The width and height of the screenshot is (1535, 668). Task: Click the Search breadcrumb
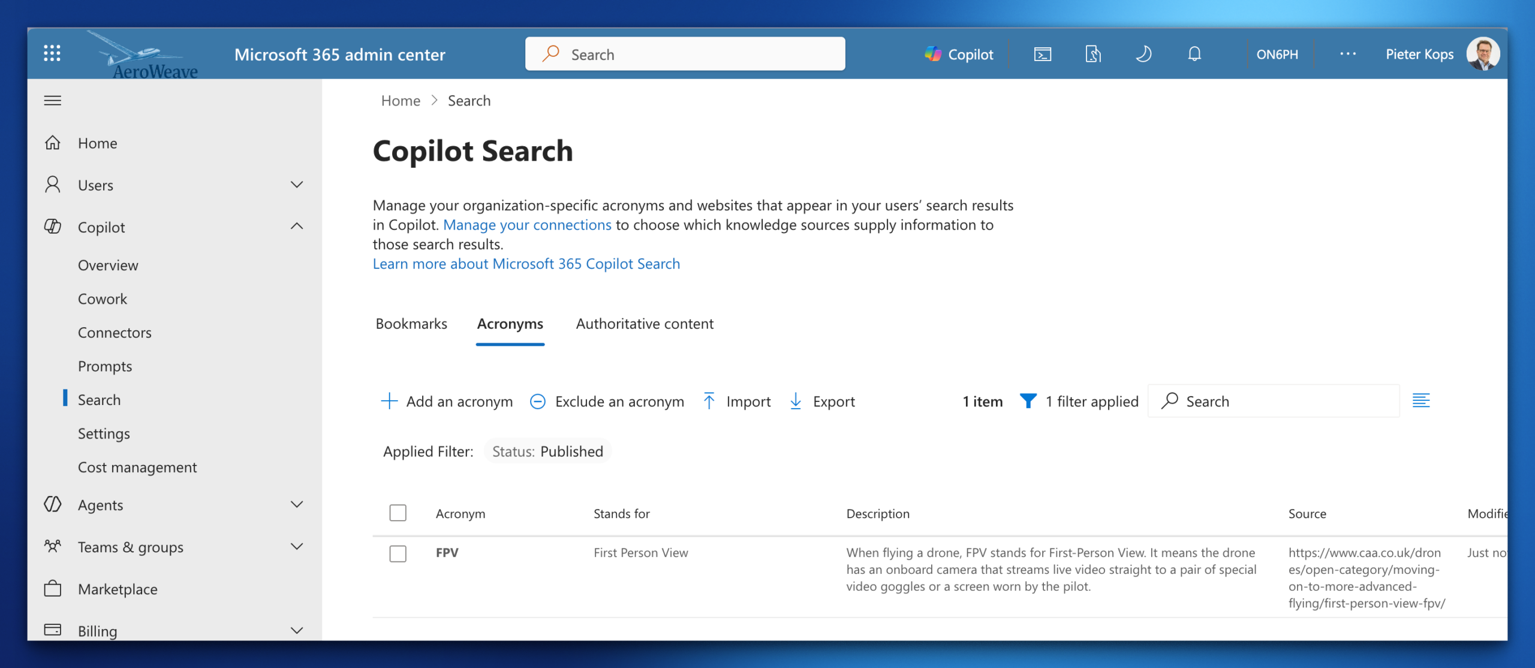(x=469, y=101)
